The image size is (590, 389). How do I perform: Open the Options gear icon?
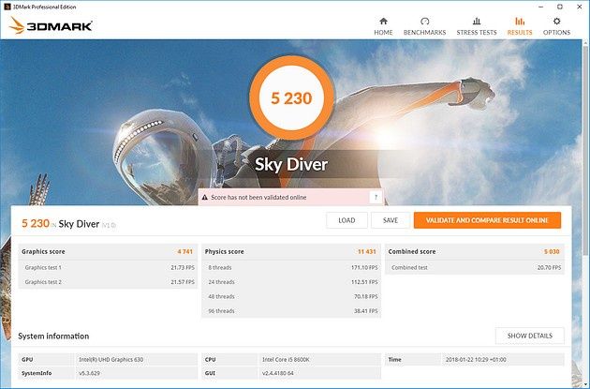pyautogui.click(x=556, y=21)
